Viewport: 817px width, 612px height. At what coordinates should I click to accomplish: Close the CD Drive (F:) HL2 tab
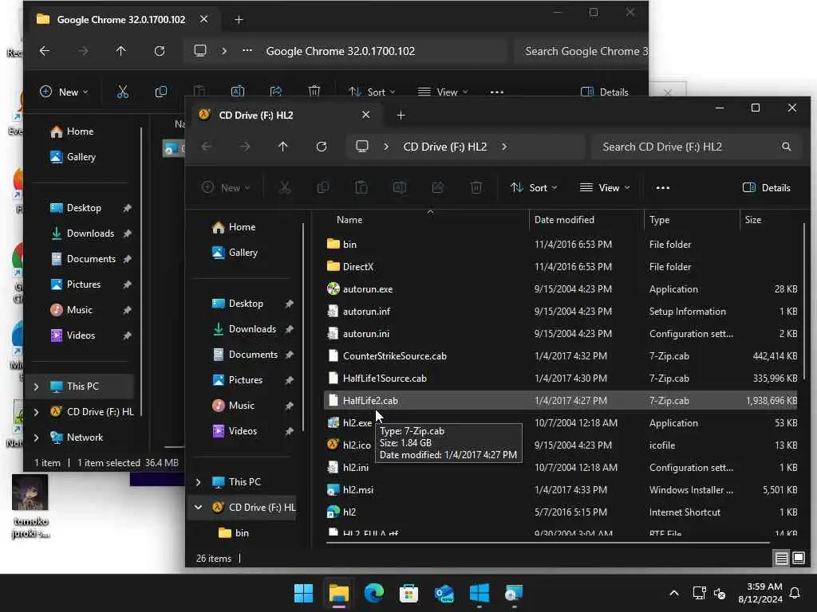click(365, 115)
